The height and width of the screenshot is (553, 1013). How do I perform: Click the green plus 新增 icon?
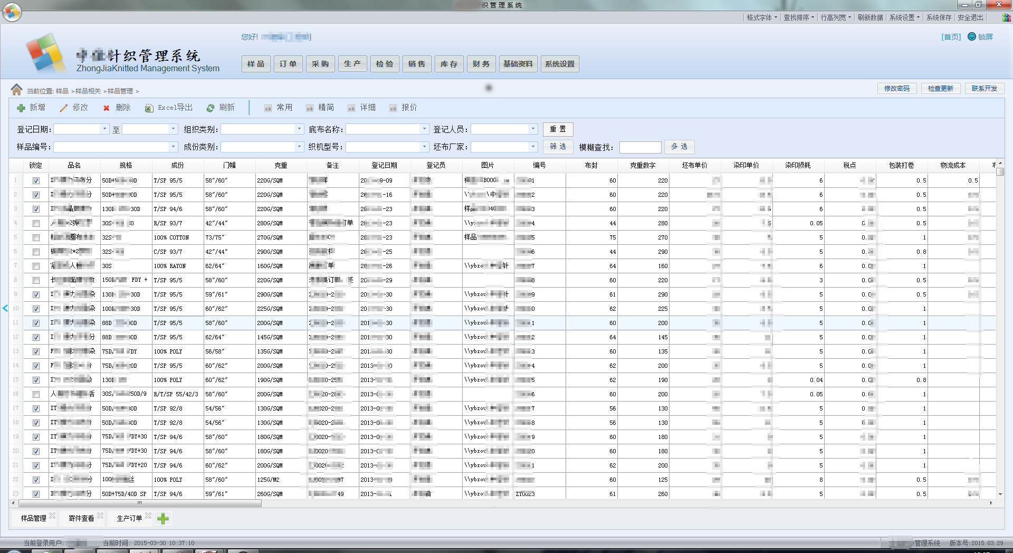pos(21,108)
